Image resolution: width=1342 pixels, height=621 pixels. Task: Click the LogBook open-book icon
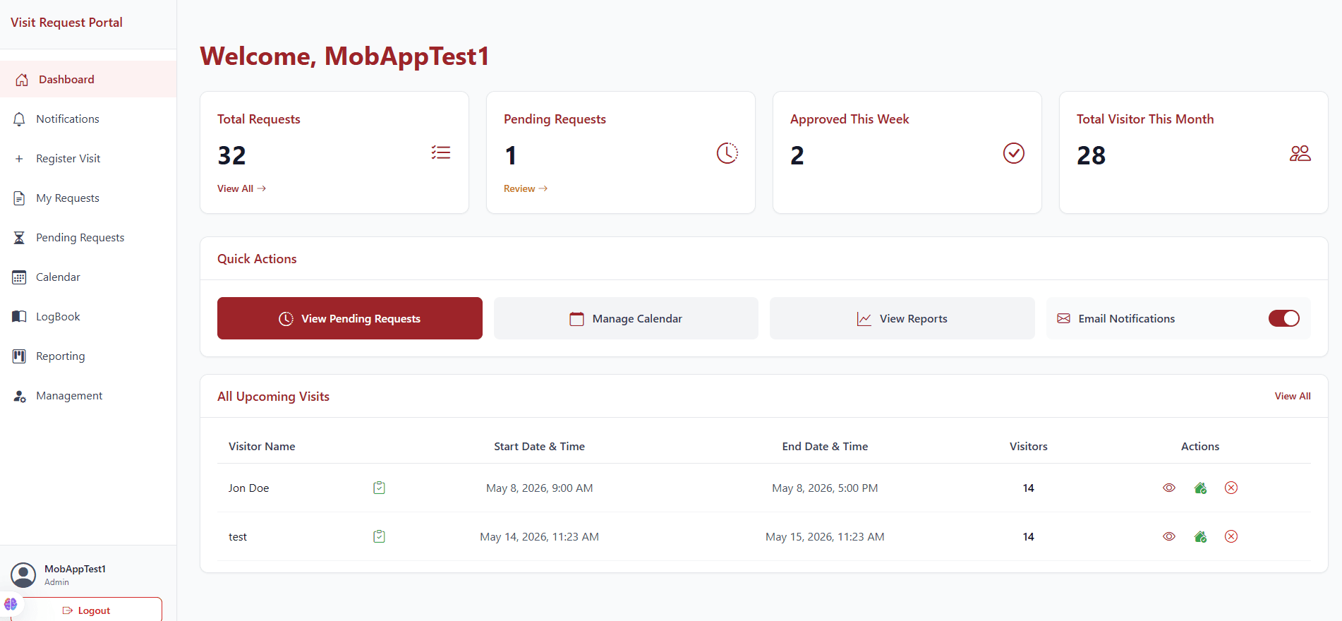tap(19, 317)
